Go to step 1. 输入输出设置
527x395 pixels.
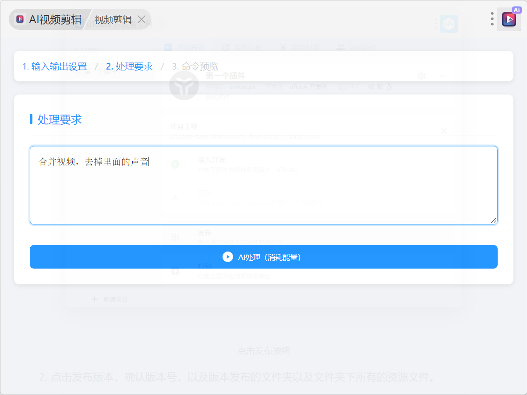point(55,66)
